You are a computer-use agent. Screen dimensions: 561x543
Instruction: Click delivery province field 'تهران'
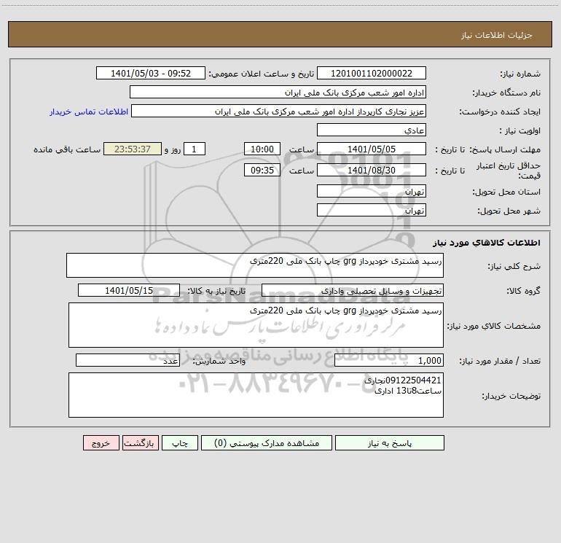point(372,191)
